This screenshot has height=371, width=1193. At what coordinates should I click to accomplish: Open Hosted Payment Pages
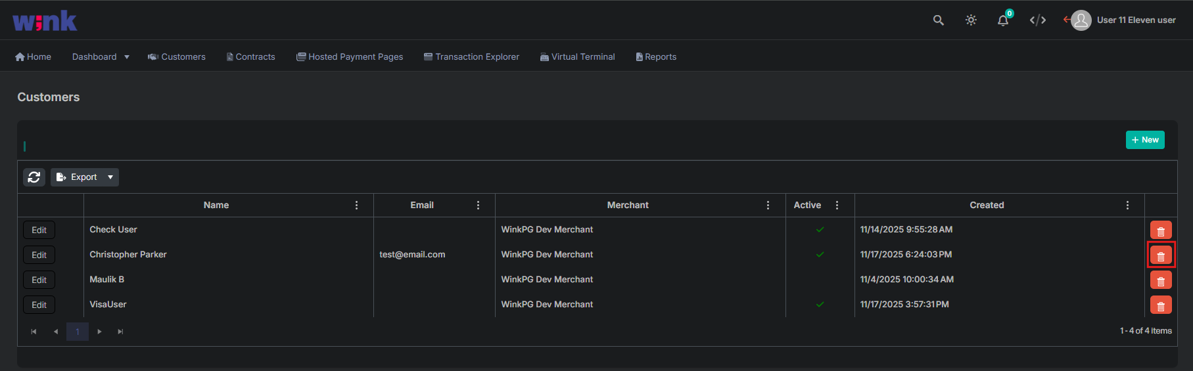[350, 57]
